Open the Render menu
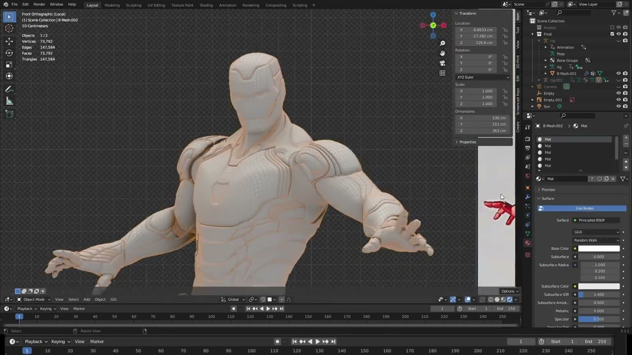The height and width of the screenshot is (355, 632). 39,4
